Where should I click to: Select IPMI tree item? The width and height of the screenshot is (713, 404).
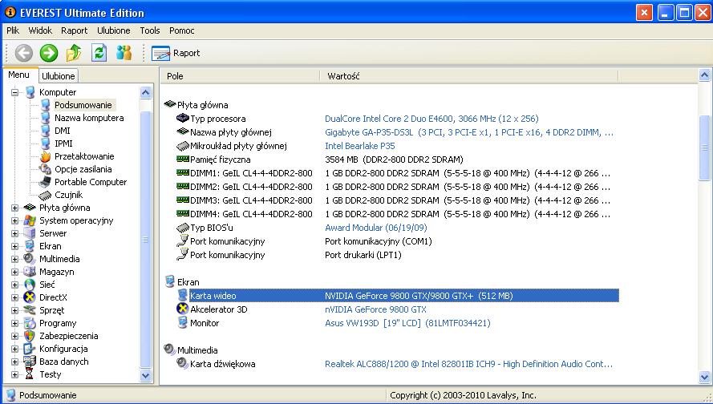click(x=63, y=143)
